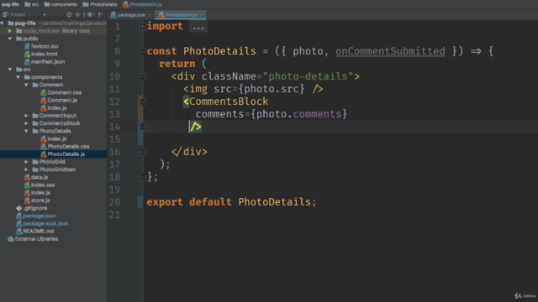The image size is (538, 302).
Task: Collapse the src folder
Action: tap(10, 70)
